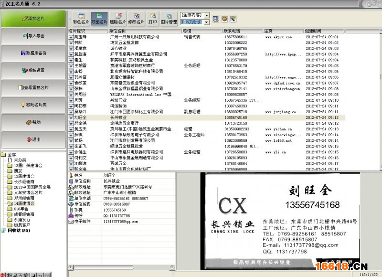Click the details panel horizontal scrollbar thumb
Screen dimensions: 382x277
coord(104,267)
